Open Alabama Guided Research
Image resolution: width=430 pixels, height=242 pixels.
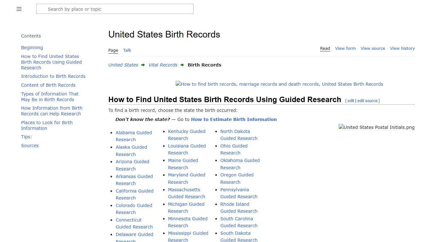click(134, 136)
